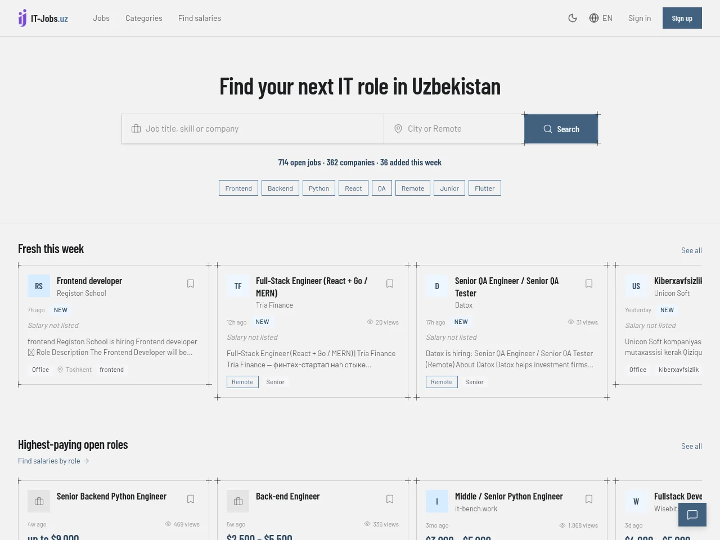Screen dimensions: 720x540
Task: Click the Search button
Action: pos(561,129)
